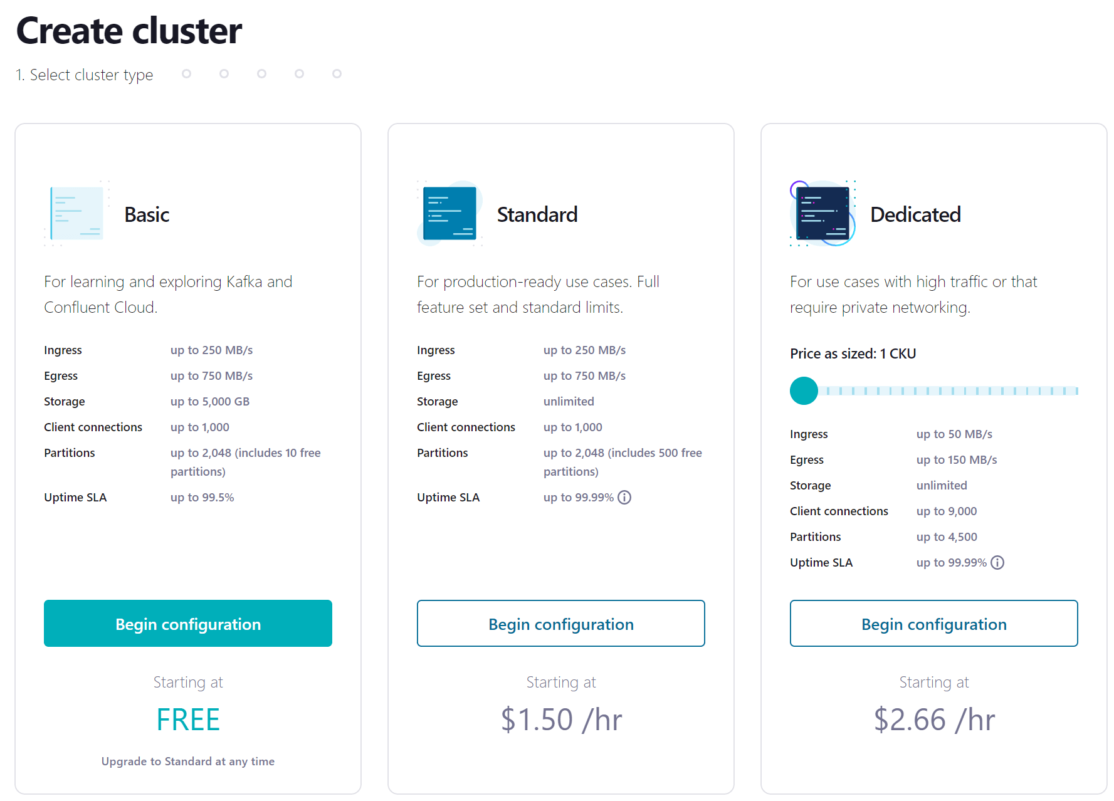The width and height of the screenshot is (1114, 801).
Task: Begin configuration for the Basic cluster
Action: tap(188, 624)
